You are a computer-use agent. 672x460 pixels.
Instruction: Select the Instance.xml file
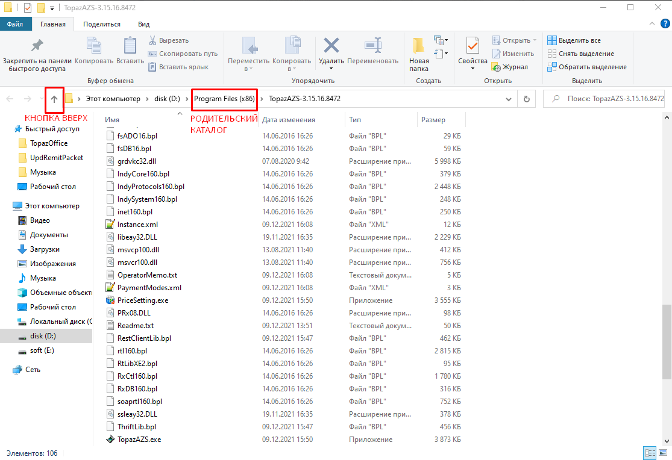pyautogui.click(x=137, y=225)
